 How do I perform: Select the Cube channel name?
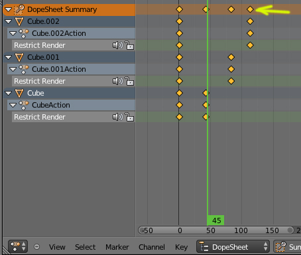click(36, 93)
